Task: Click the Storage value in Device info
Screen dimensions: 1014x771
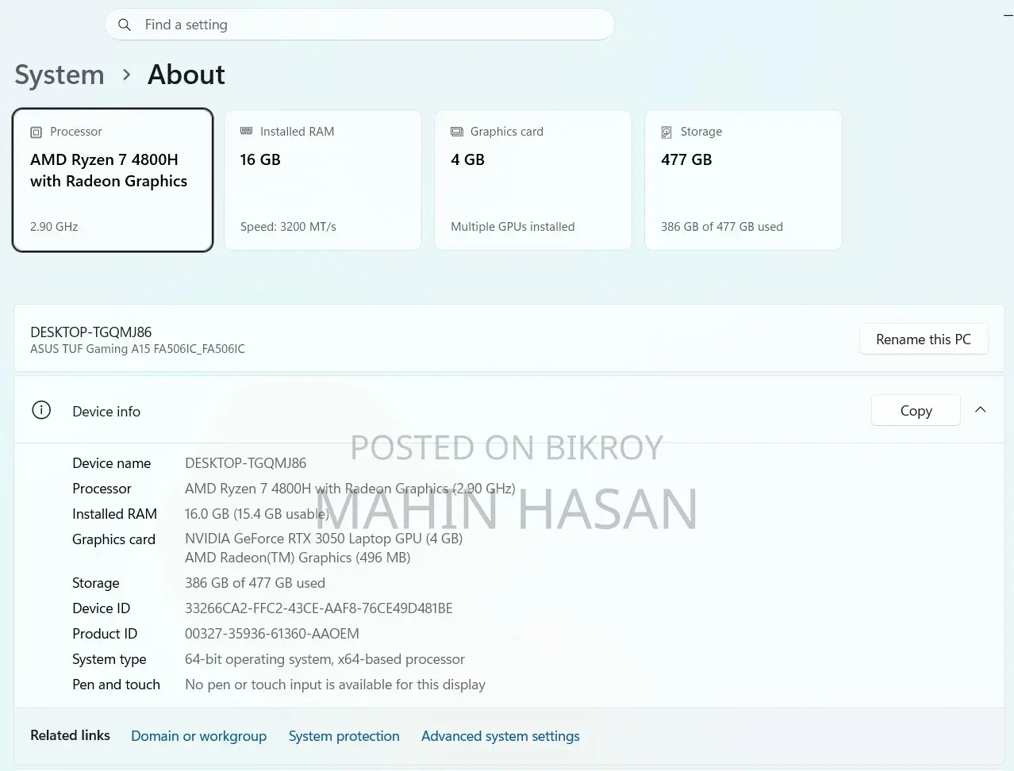Action: (x=255, y=583)
